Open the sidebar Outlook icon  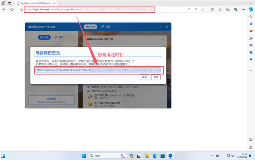click(251, 52)
